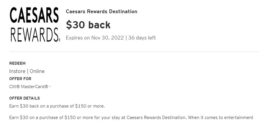
Task: Select the Caesars Rewards Destination title
Action: click(101, 12)
